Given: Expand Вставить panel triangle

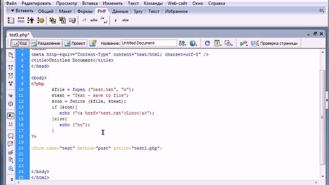Looking at the screenshot, I should tap(12, 11).
